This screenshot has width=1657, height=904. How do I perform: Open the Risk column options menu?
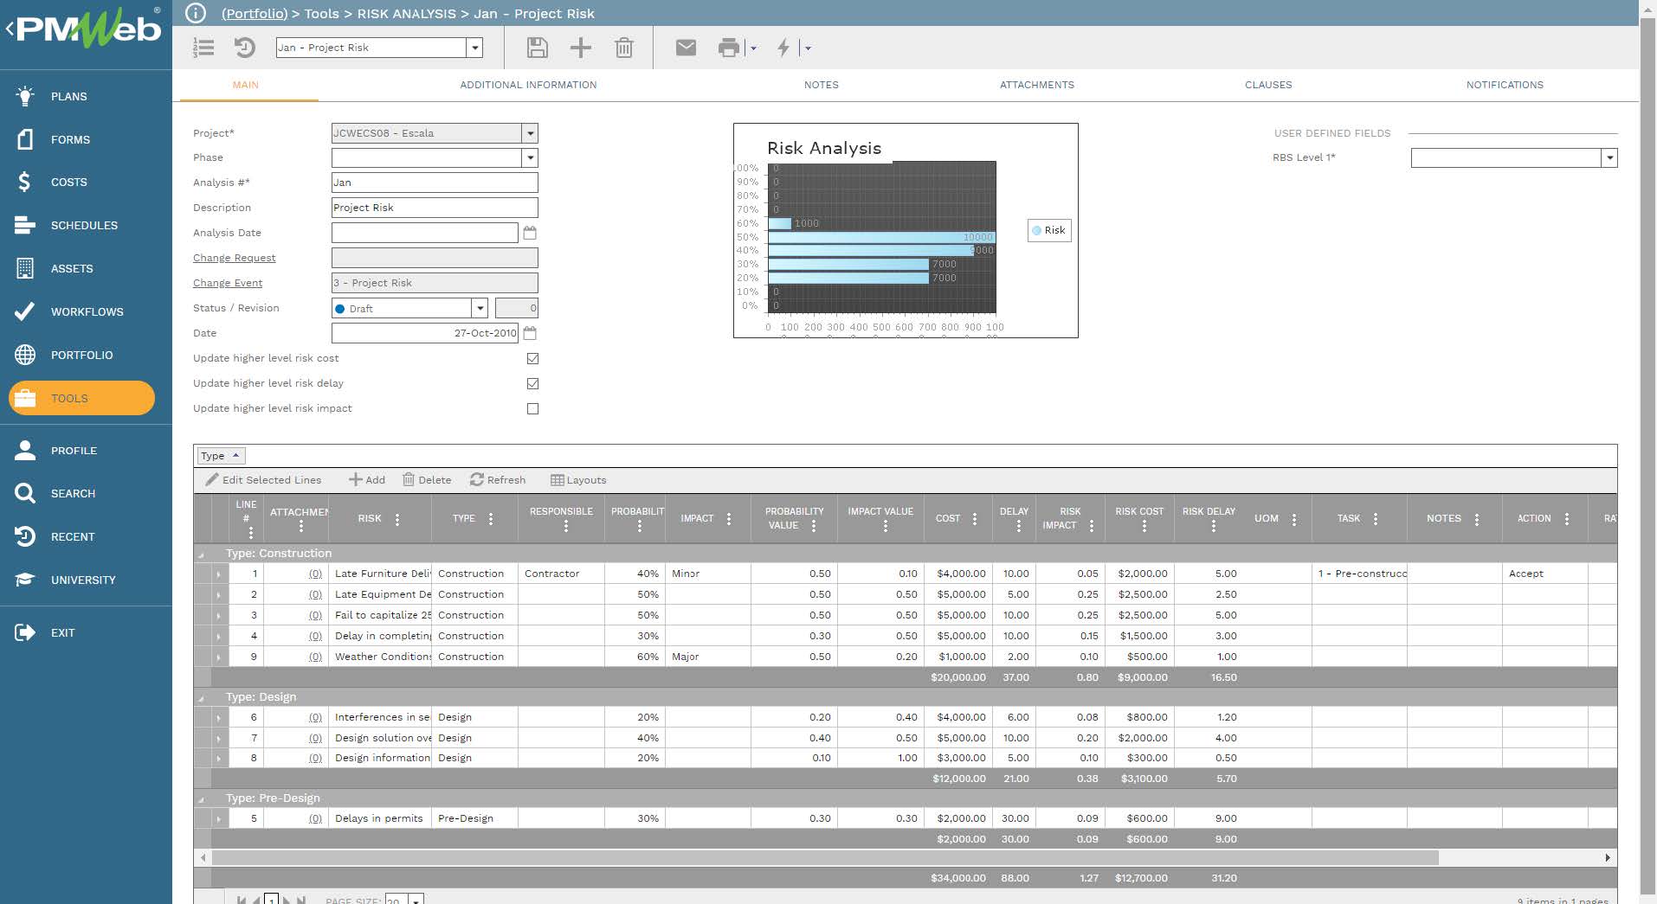[x=397, y=519]
